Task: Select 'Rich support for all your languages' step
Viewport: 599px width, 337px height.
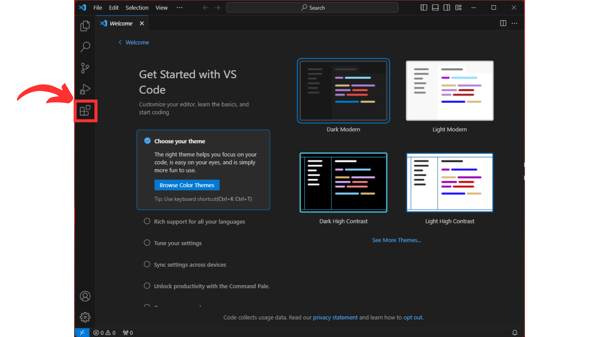Action: (199, 222)
